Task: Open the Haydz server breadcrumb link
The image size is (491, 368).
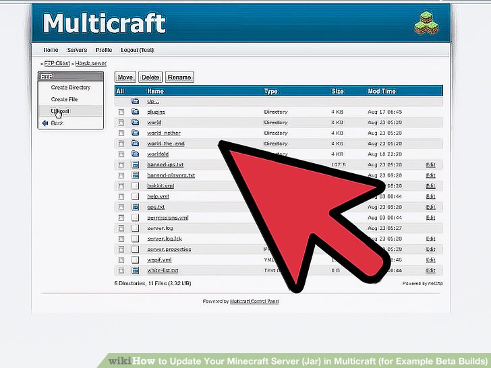Action: (x=91, y=63)
